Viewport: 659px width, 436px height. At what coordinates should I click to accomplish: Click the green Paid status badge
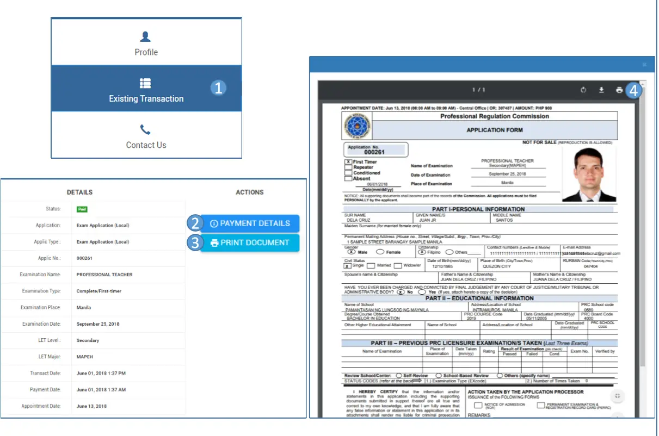coord(82,209)
